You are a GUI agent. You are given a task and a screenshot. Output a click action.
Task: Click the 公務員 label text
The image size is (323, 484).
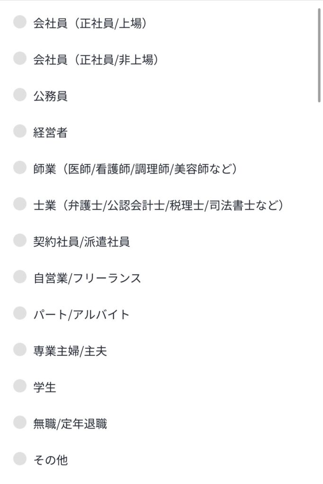(x=50, y=96)
